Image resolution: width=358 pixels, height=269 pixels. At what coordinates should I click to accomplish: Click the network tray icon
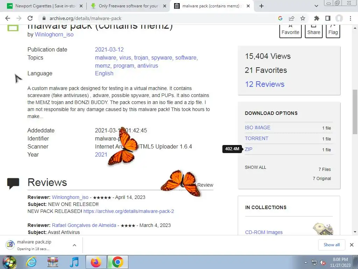(314, 263)
